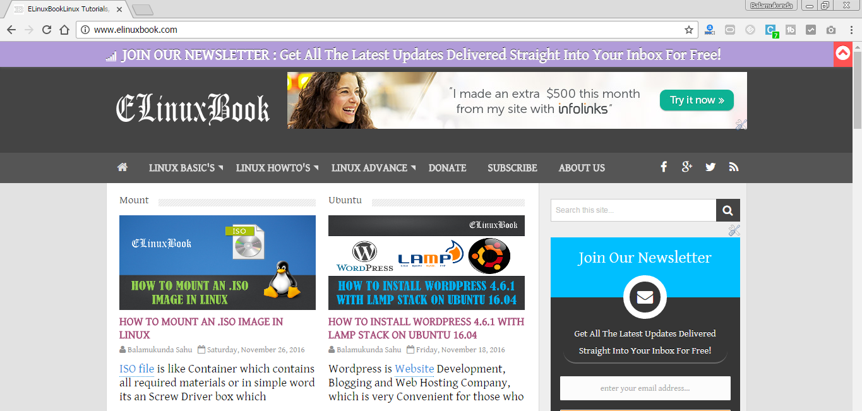862x411 pixels.
Task: Go back to the previous page
Action: coord(11,30)
